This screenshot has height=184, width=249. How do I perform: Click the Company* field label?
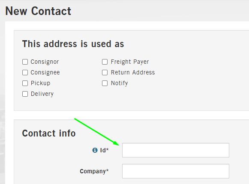pos(94,171)
